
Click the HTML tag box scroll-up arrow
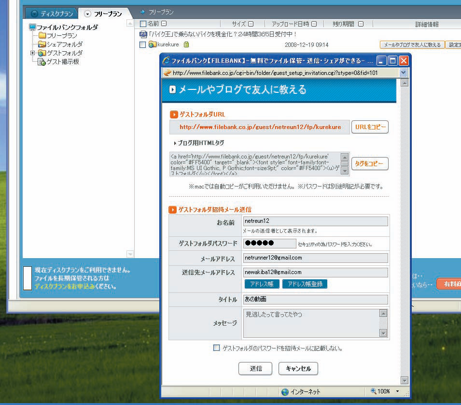pyautogui.click(x=345, y=157)
